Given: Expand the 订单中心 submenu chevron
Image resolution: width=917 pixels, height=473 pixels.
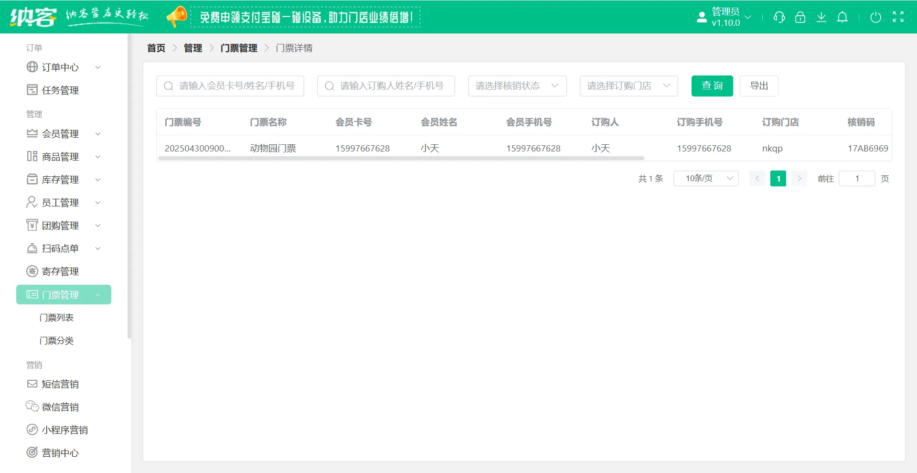Looking at the screenshot, I should coord(98,67).
